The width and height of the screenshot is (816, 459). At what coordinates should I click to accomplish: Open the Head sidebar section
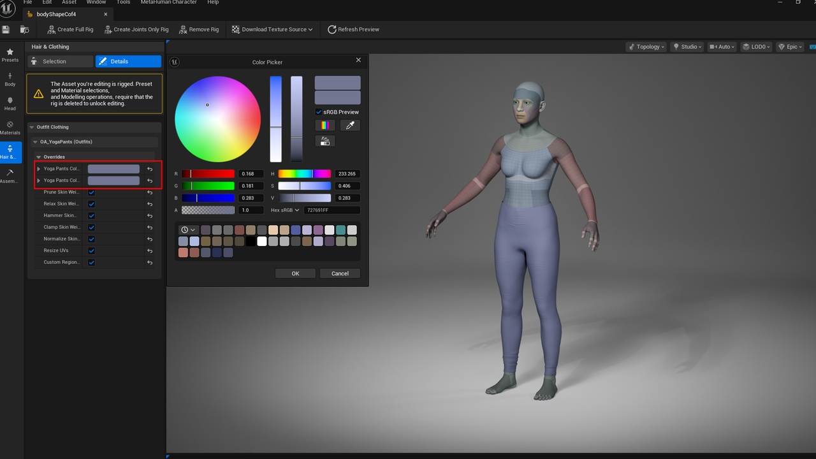coord(10,103)
